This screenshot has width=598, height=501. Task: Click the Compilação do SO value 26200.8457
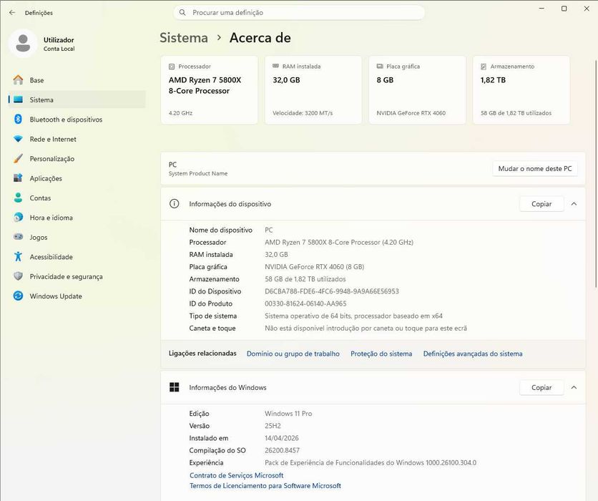click(283, 451)
